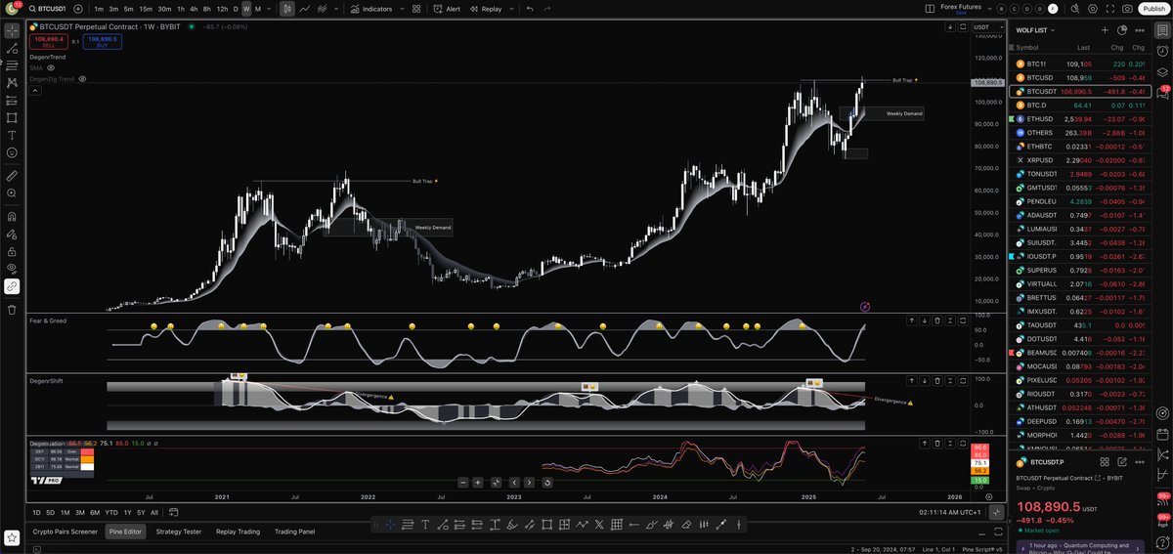This screenshot has height=554, width=1173.
Task: Take a chart snapshot with camera icon
Action: [1128, 8]
